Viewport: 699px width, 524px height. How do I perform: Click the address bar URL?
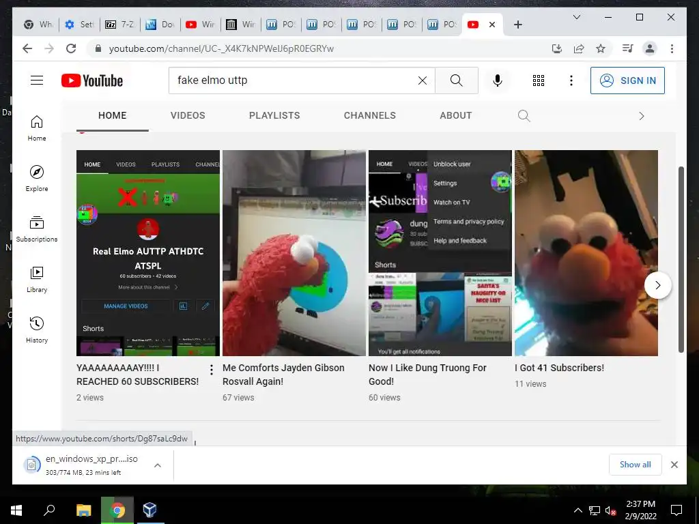[x=221, y=48]
